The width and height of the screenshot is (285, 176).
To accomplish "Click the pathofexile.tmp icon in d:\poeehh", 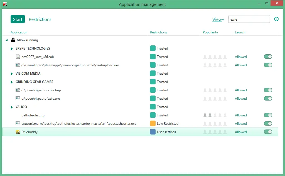I will click(18, 90).
